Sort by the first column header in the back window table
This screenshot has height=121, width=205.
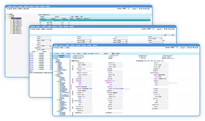43,19
